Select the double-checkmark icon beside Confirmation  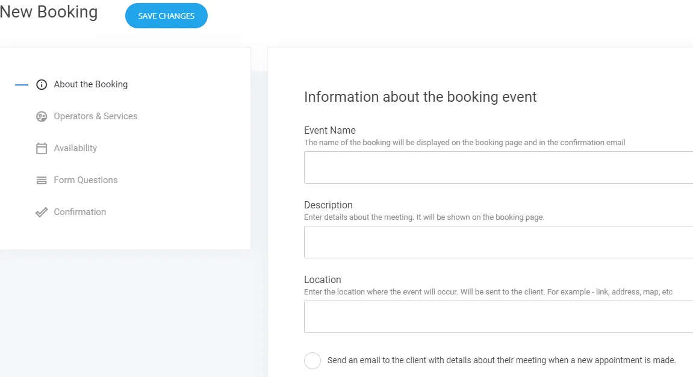pyautogui.click(x=41, y=212)
